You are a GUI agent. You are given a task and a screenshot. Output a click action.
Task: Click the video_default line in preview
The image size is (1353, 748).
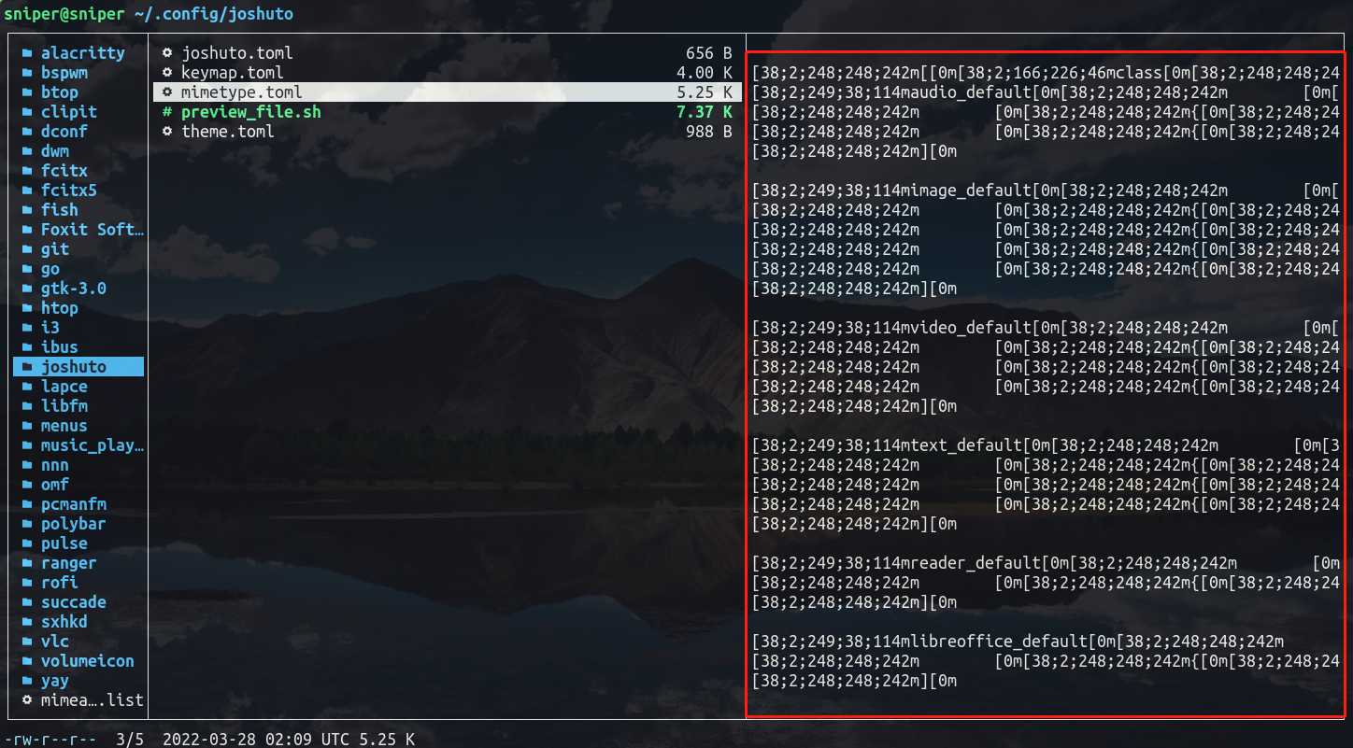coord(1046,328)
